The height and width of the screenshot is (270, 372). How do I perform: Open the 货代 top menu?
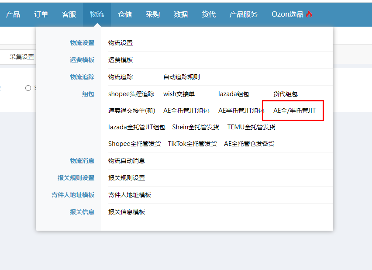pyautogui.click(x=209, y=14)
